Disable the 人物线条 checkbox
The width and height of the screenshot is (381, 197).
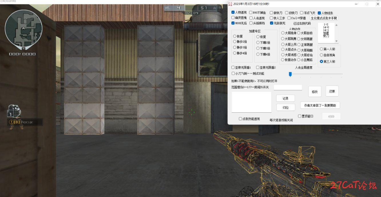pyautogui.click(x=319, y=13)
